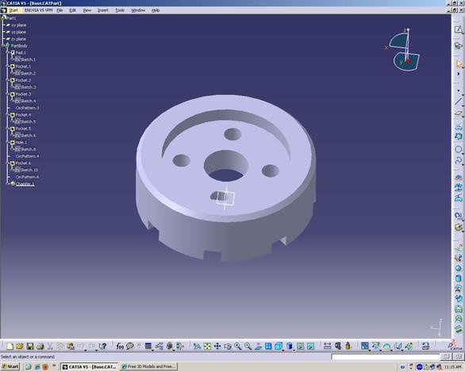Select the Plane tool in right toolbar
The height and width of the screenshot is (372, 465).
pos(459,113)
